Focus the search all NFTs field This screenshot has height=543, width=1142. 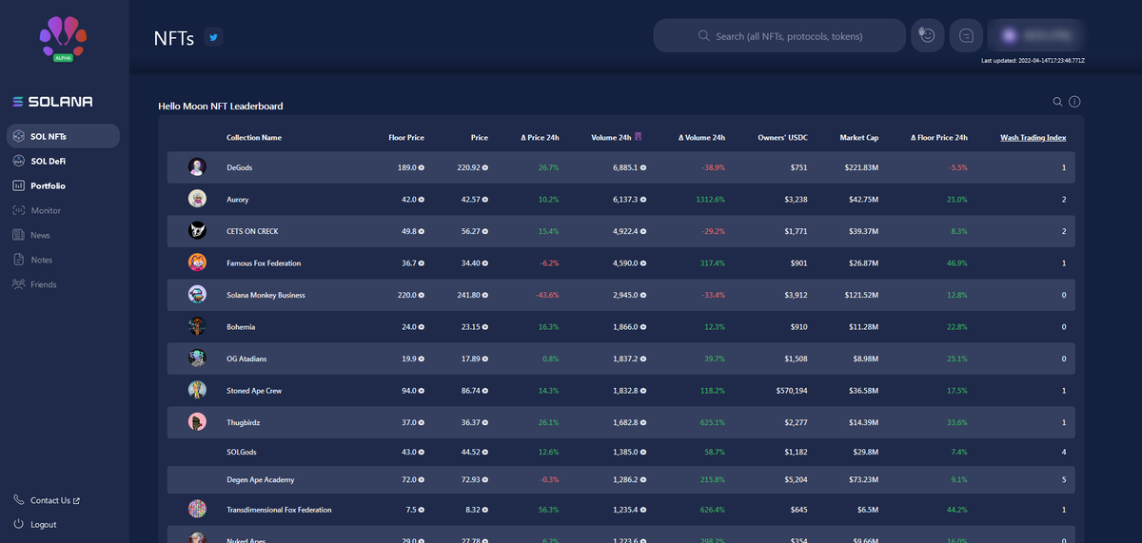779,35
